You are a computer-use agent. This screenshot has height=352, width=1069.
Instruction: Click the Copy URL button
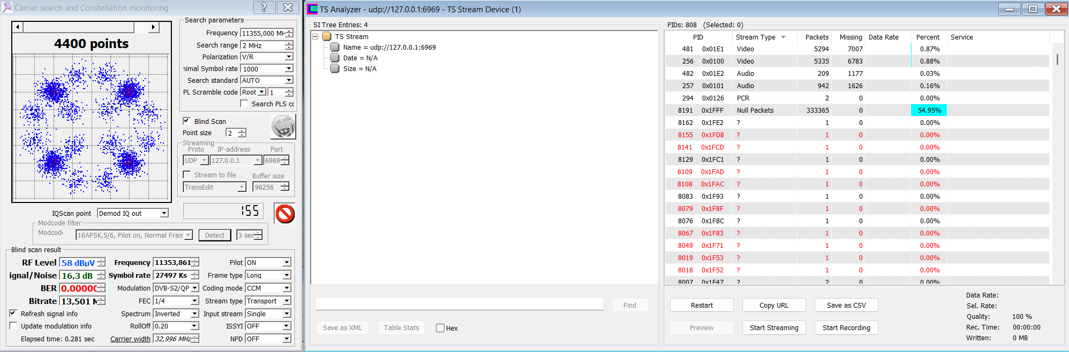pyautogui.click(x=774, y=305)
